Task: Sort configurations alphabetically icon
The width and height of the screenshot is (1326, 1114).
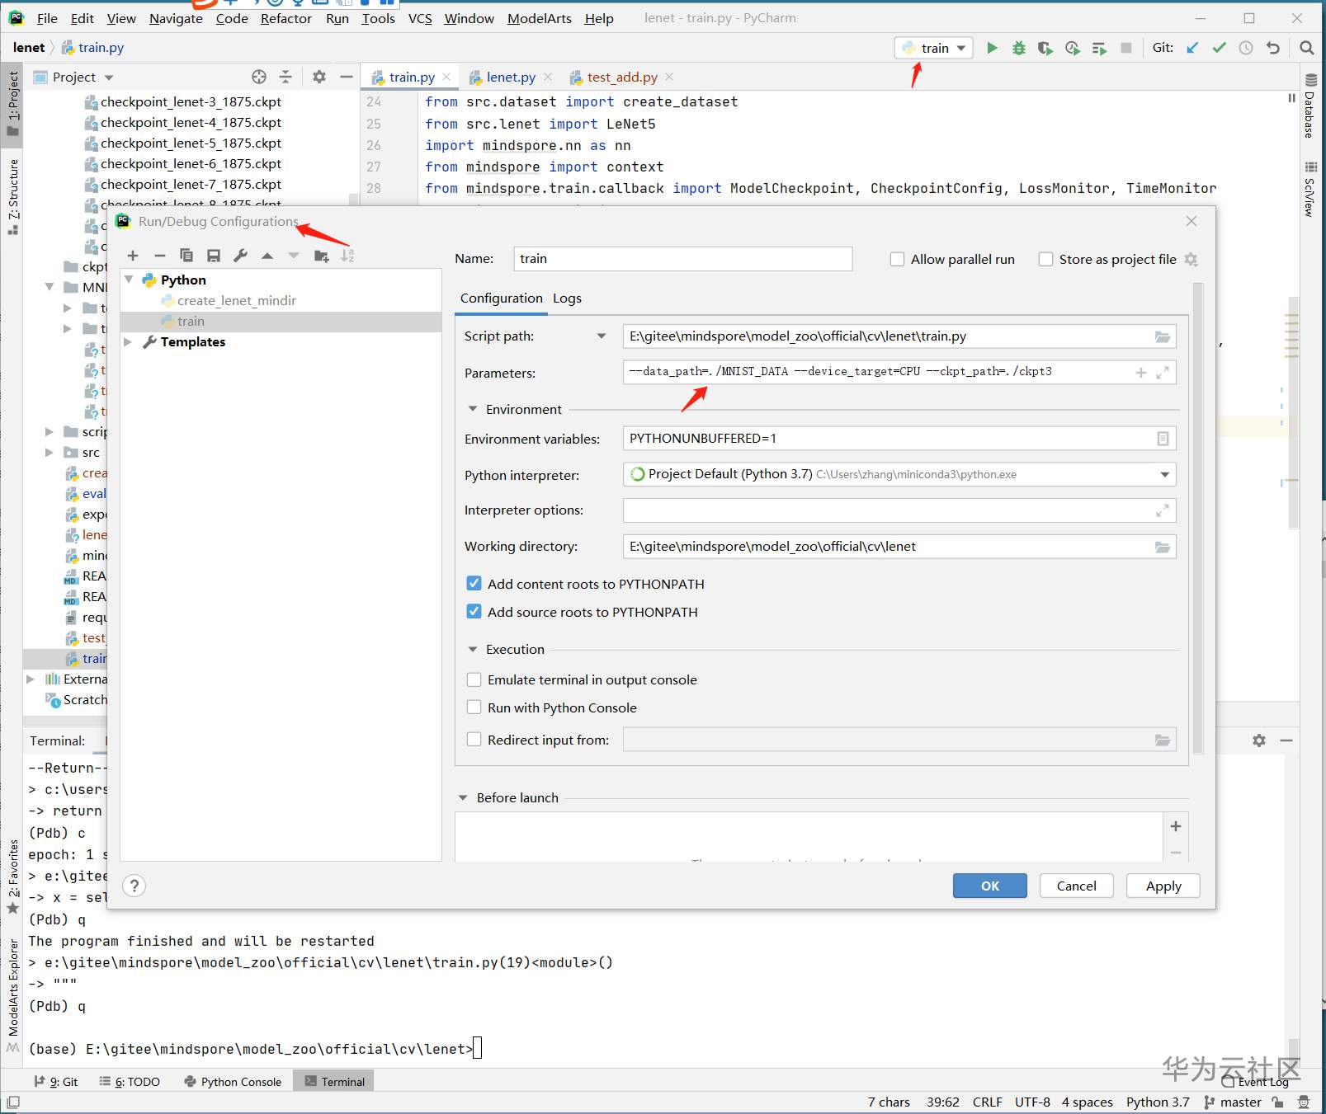Action: [348, 256]
